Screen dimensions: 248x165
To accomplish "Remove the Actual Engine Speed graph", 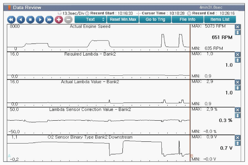I will click(x=238, y=27).
